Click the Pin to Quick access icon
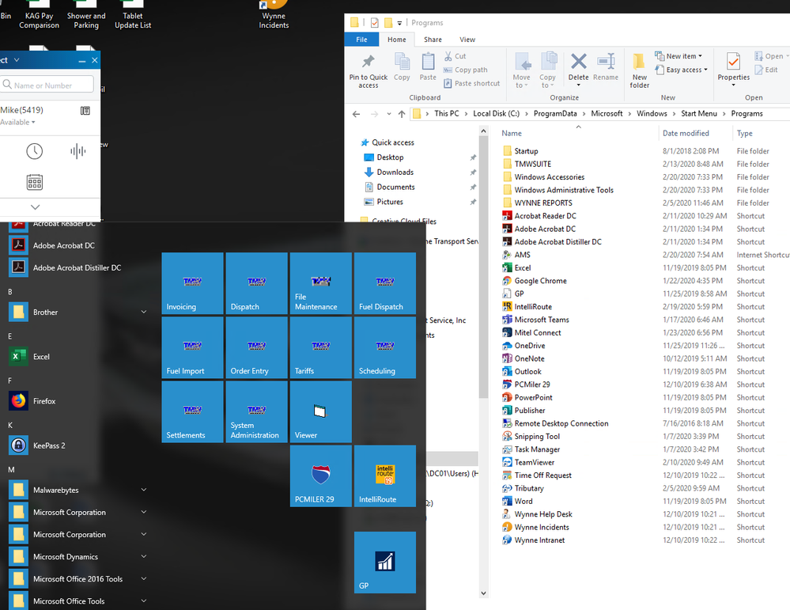 click(369, 62)
